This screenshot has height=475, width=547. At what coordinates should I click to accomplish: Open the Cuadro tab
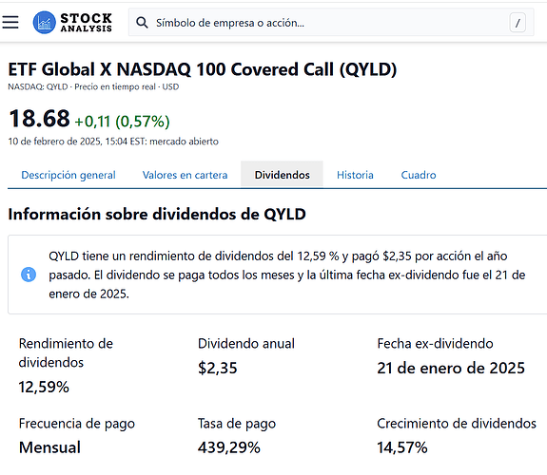pyautogui.click(x=419, y=175)
